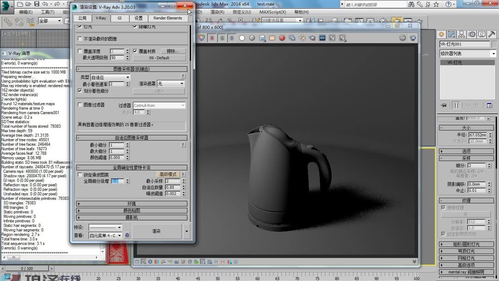Click the 排除 exclude button

(x=173, y=51)
